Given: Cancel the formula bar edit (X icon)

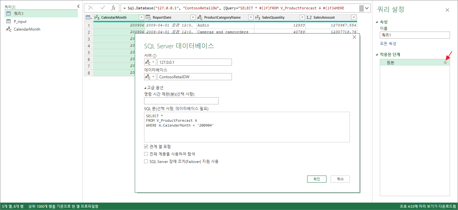Looking at the screenshot, I should click(91, 8).
